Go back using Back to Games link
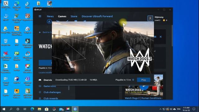199x112 pixels. 45,32
